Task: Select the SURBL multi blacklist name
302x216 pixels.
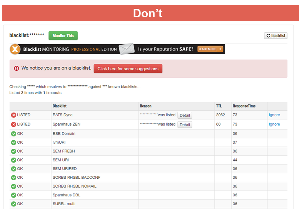Action: 64,204
